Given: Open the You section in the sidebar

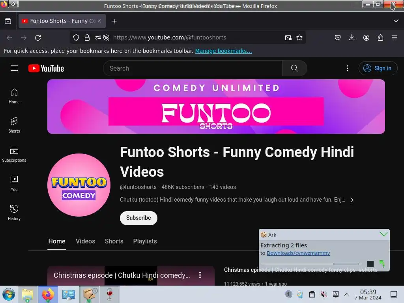Looking at the screenshot, I should 14,183.
